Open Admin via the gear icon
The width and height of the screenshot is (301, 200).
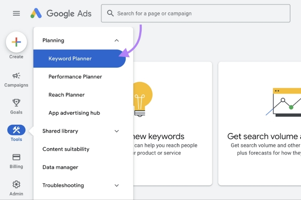click(x=16, y=184)
